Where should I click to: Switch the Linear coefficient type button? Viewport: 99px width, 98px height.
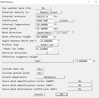point(64,20)
